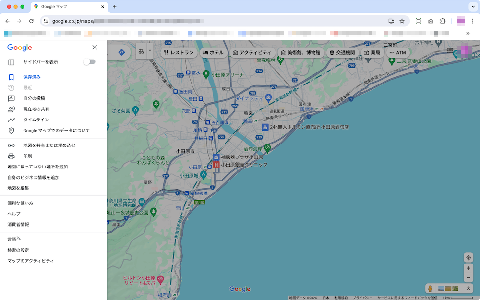
Task: Select 現在地の共有 location sharing
Action: click(x=36, y=109)
